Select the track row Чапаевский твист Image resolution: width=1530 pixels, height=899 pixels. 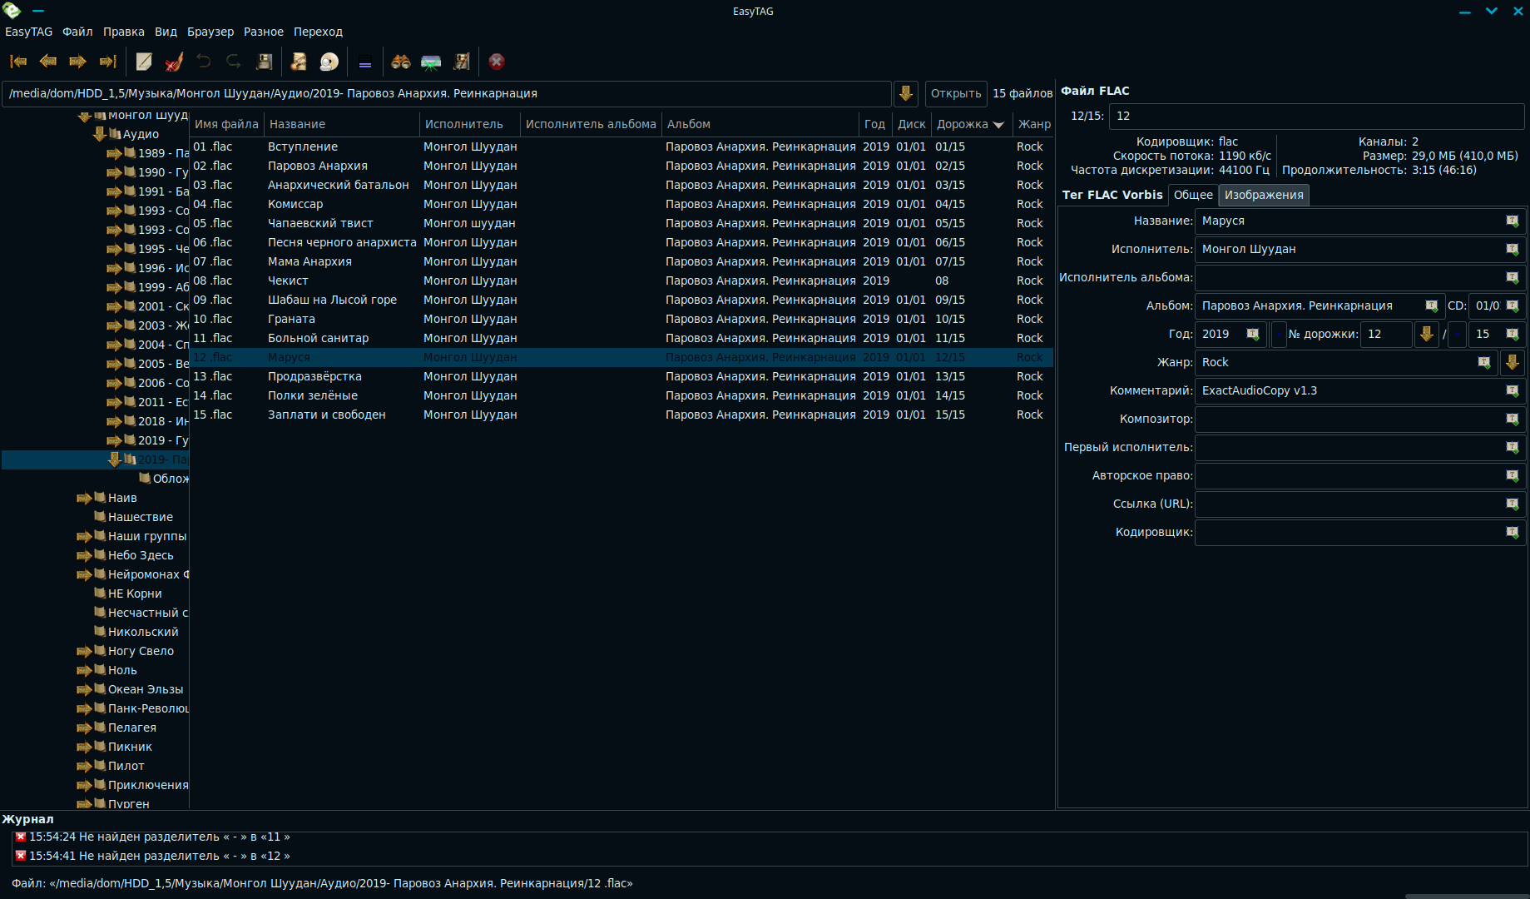coord(621,223)
